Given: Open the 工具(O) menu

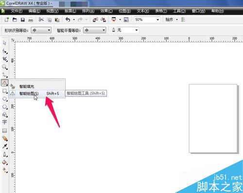Looking at the screenshot, I should coord(179,11).
